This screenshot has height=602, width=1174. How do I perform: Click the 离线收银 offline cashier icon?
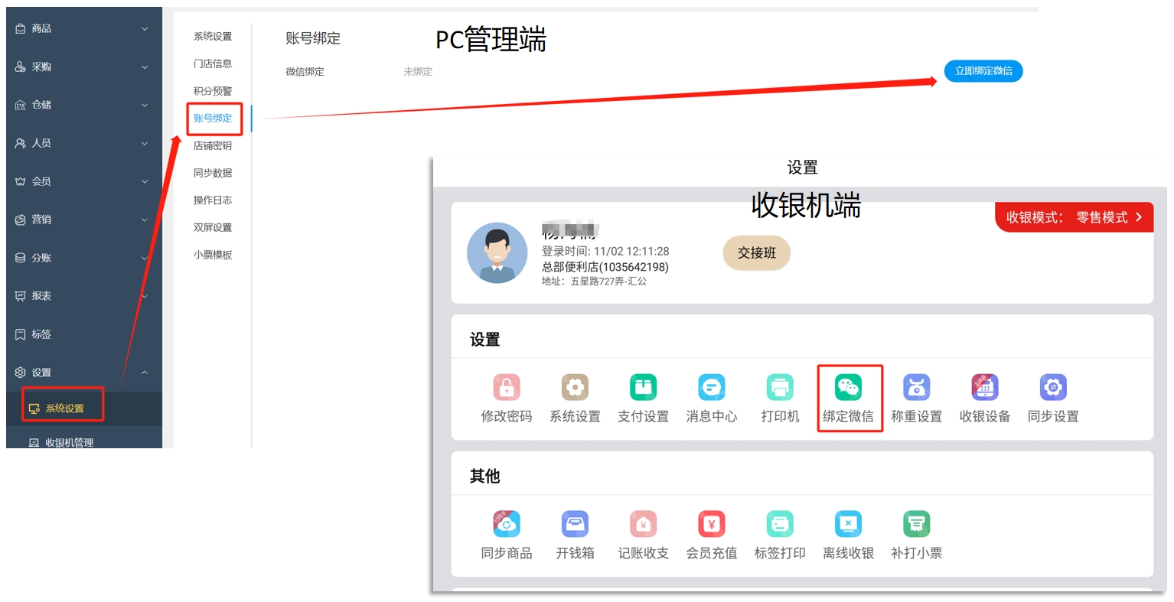pos(848,525)
